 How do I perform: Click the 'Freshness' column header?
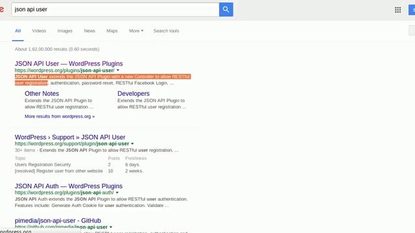[136, 158]
